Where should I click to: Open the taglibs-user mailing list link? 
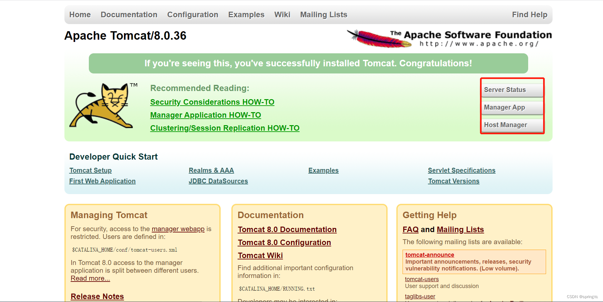420,296
